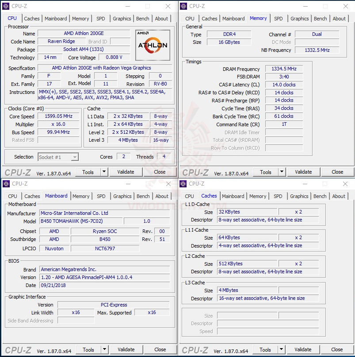The image size is (355, 357).
Task: Click AMD Athlon 200GE name field
Action: click(84, 33)
